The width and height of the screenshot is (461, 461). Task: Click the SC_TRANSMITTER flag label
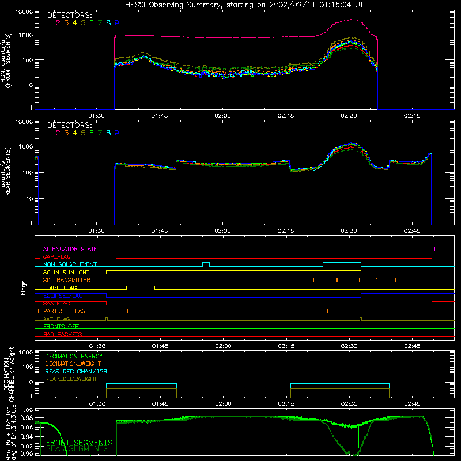point(66,280)
